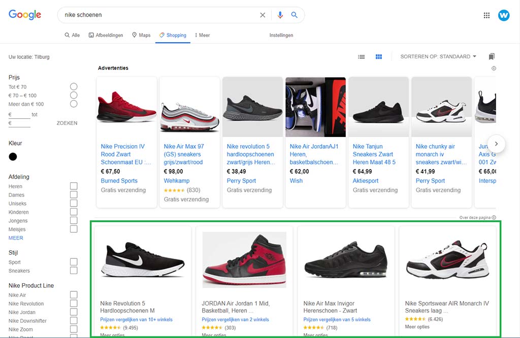Click the info icon beside Advertenties row
The height and width of the screenshot is (338, 520).
coord(494,69)
